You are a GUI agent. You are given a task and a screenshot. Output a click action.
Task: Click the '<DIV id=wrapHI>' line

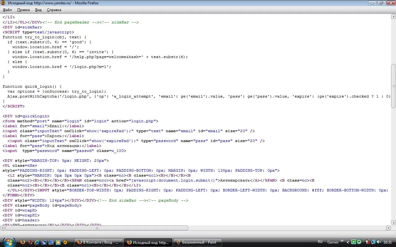tap(21, 215)
